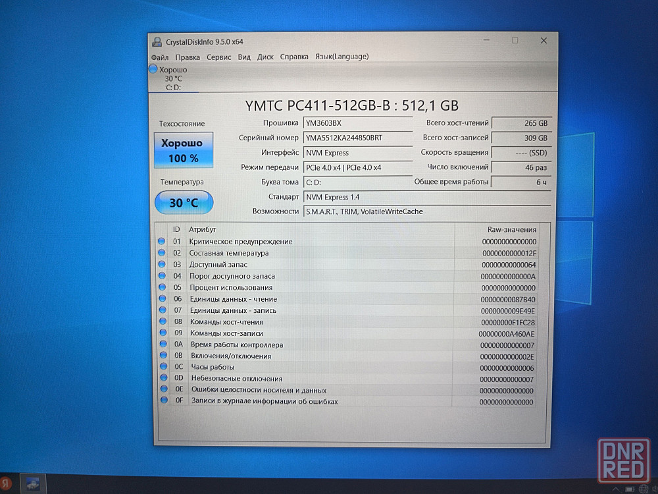
Task: Click raw value 0000000000002E
Action: pos(507,356)
